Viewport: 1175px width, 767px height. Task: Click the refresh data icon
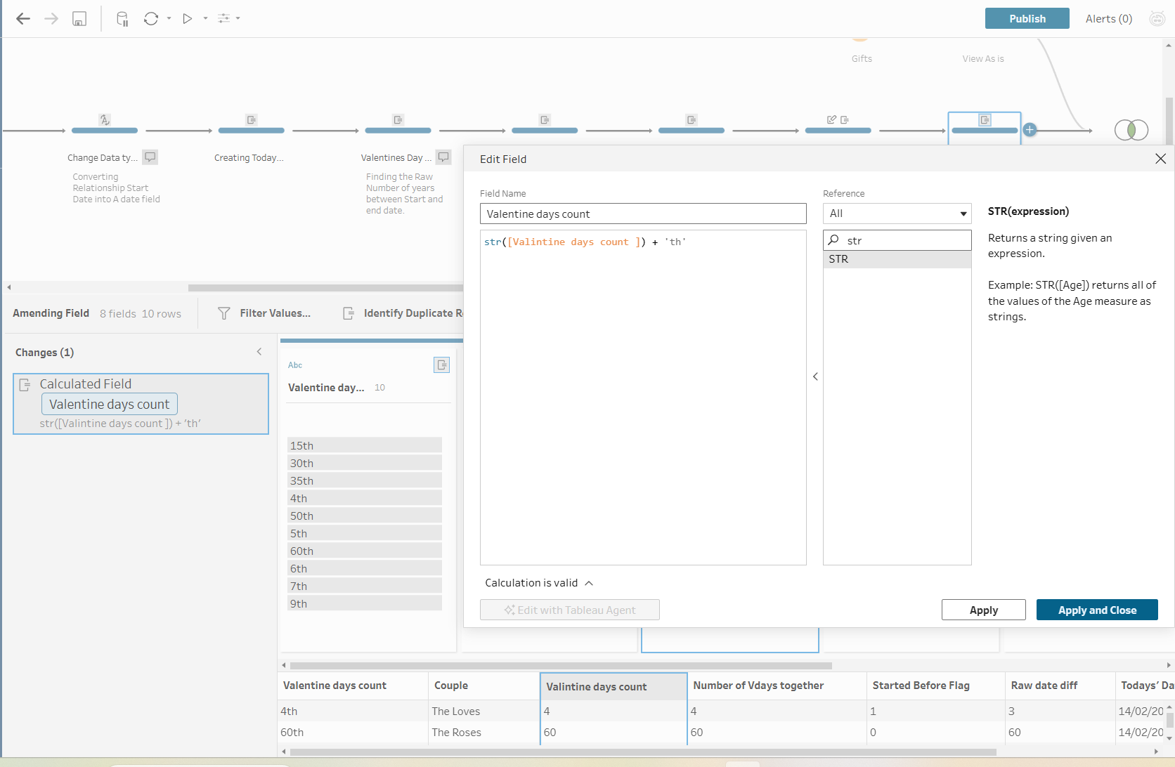(151, 19)
